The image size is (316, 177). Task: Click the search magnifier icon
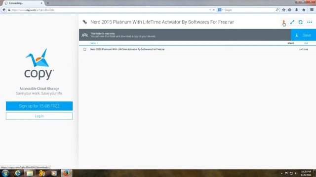277,10
